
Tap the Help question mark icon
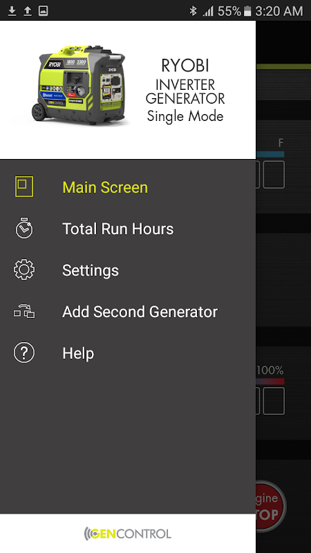24,353
